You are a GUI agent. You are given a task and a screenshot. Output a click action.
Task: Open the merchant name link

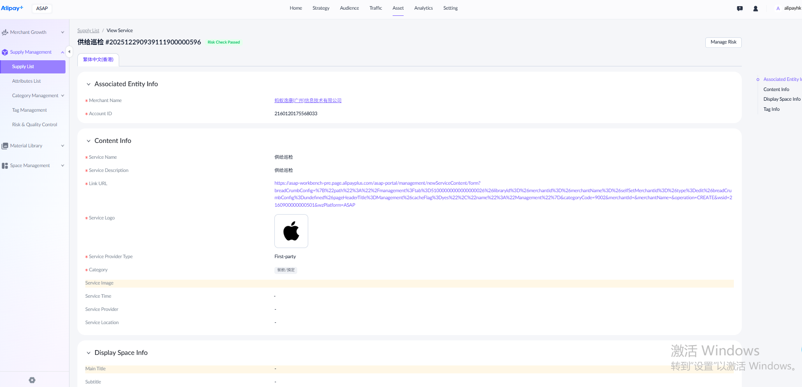click(308, 101)
